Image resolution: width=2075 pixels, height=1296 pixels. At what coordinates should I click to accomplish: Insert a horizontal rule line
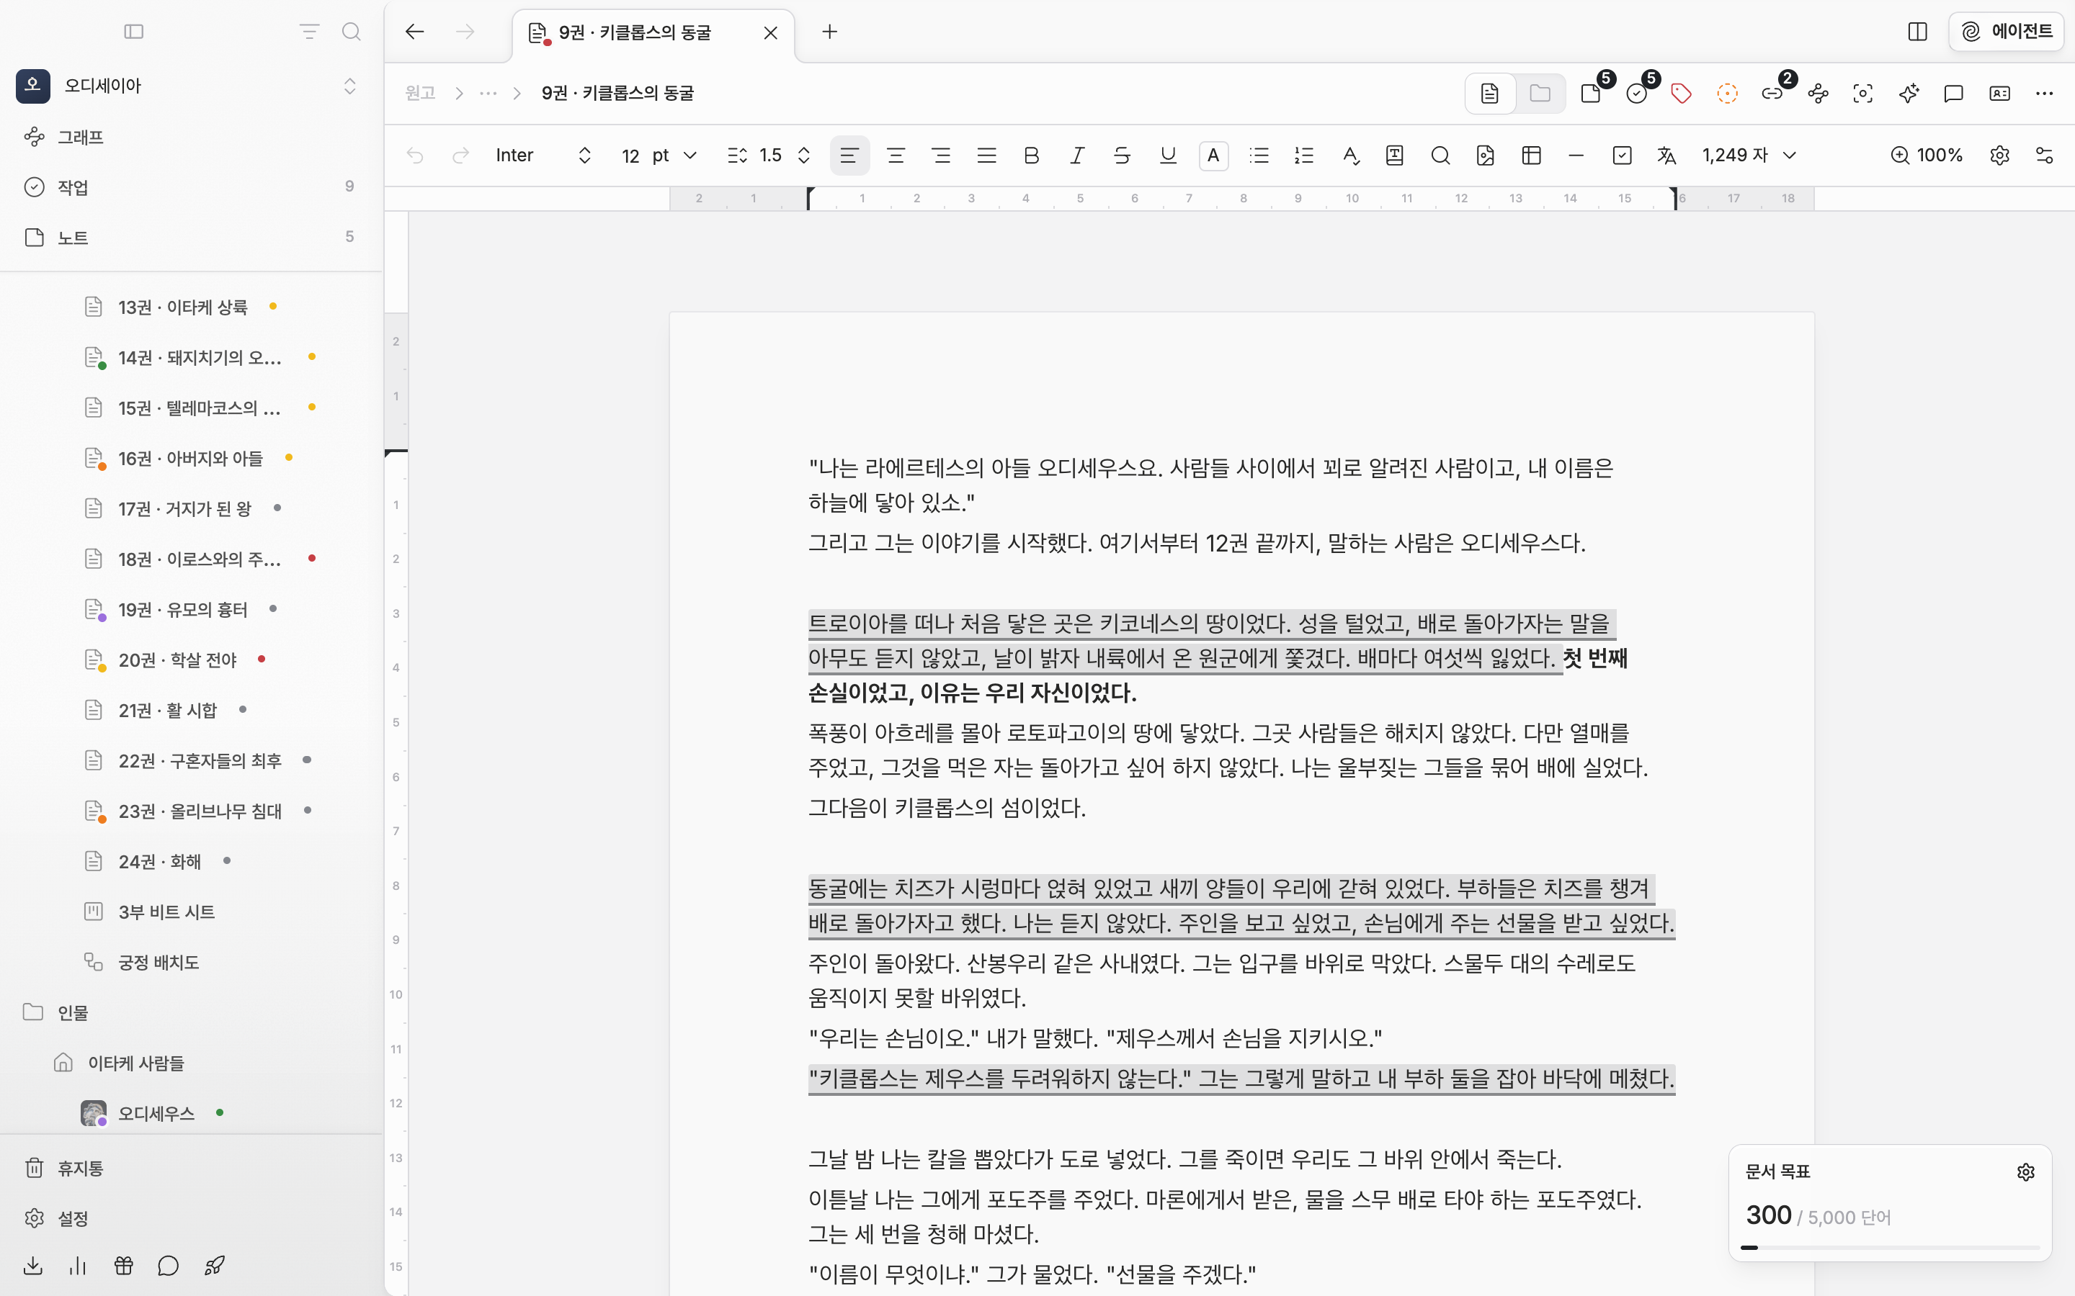point(1576,155)
